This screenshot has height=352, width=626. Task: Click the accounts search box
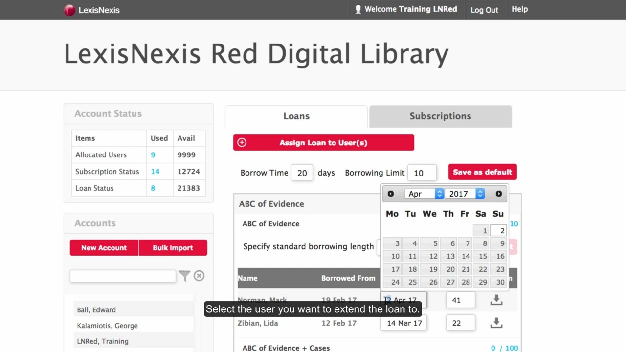pos(123,276)
